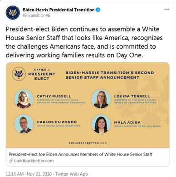Open the tweet's three-dot more menu
The height and width of the screenshot is (177, 176).
click(166, 10)
